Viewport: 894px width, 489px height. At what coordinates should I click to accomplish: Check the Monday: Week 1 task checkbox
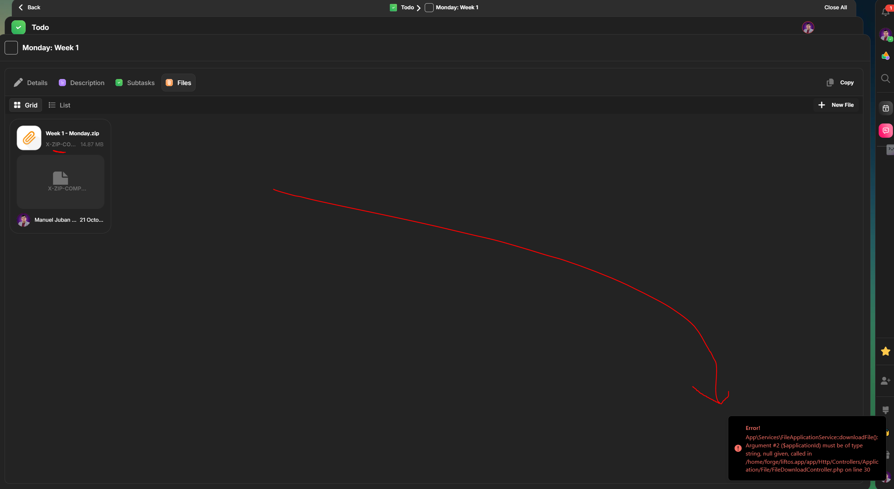pyautogui.click(x=11, y=48)
